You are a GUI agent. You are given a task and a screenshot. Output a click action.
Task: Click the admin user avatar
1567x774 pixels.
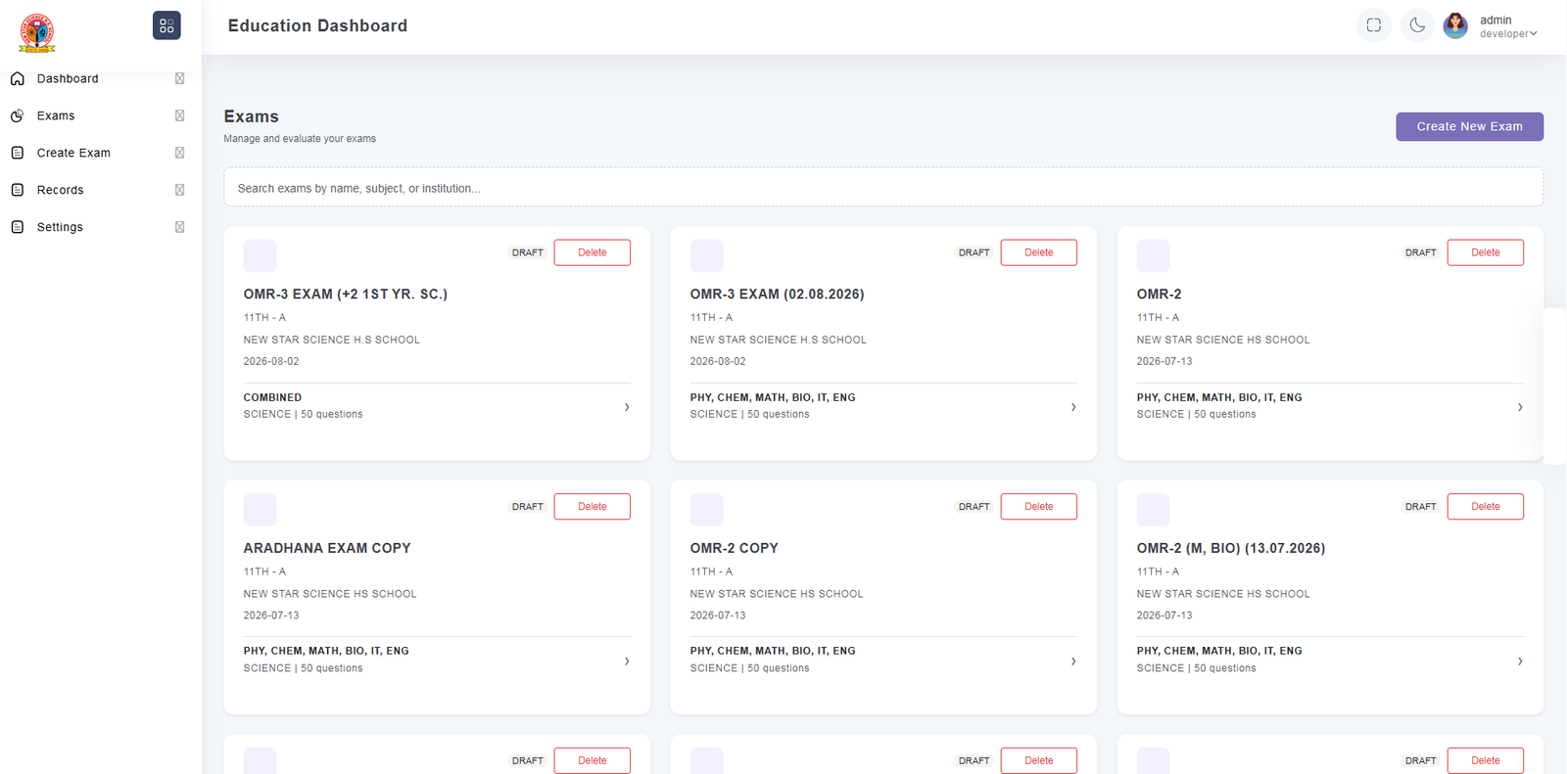point(1456,25)
